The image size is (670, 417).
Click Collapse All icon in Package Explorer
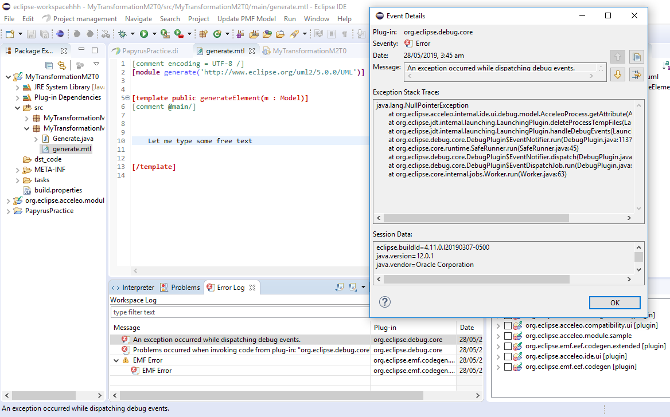[x=49, y=65]
